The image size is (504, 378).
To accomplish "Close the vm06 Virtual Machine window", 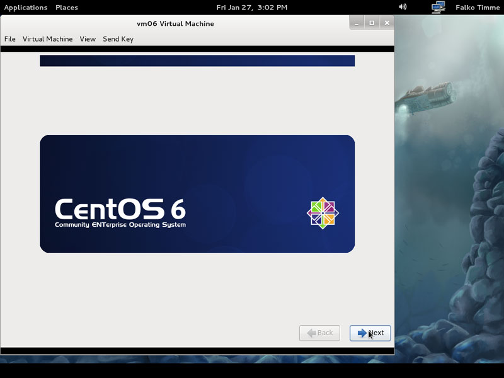I will 387,23.
